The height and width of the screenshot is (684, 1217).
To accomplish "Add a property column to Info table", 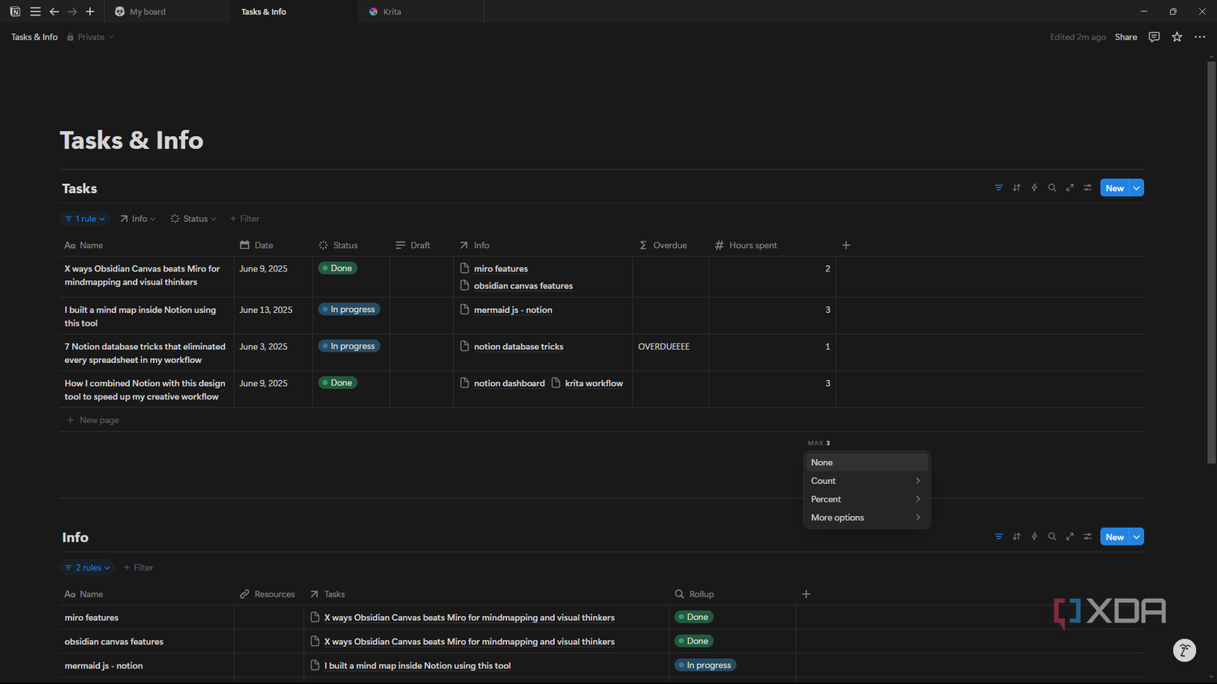I will pyautogui.click(x=806, y=594).
